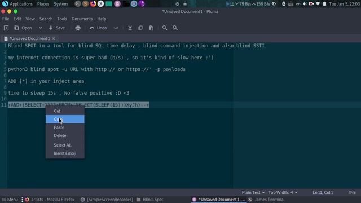Screen dimensions: 361x203
Task: Open Find and Replace magnifier icon
Action: (x=175, y=28)
